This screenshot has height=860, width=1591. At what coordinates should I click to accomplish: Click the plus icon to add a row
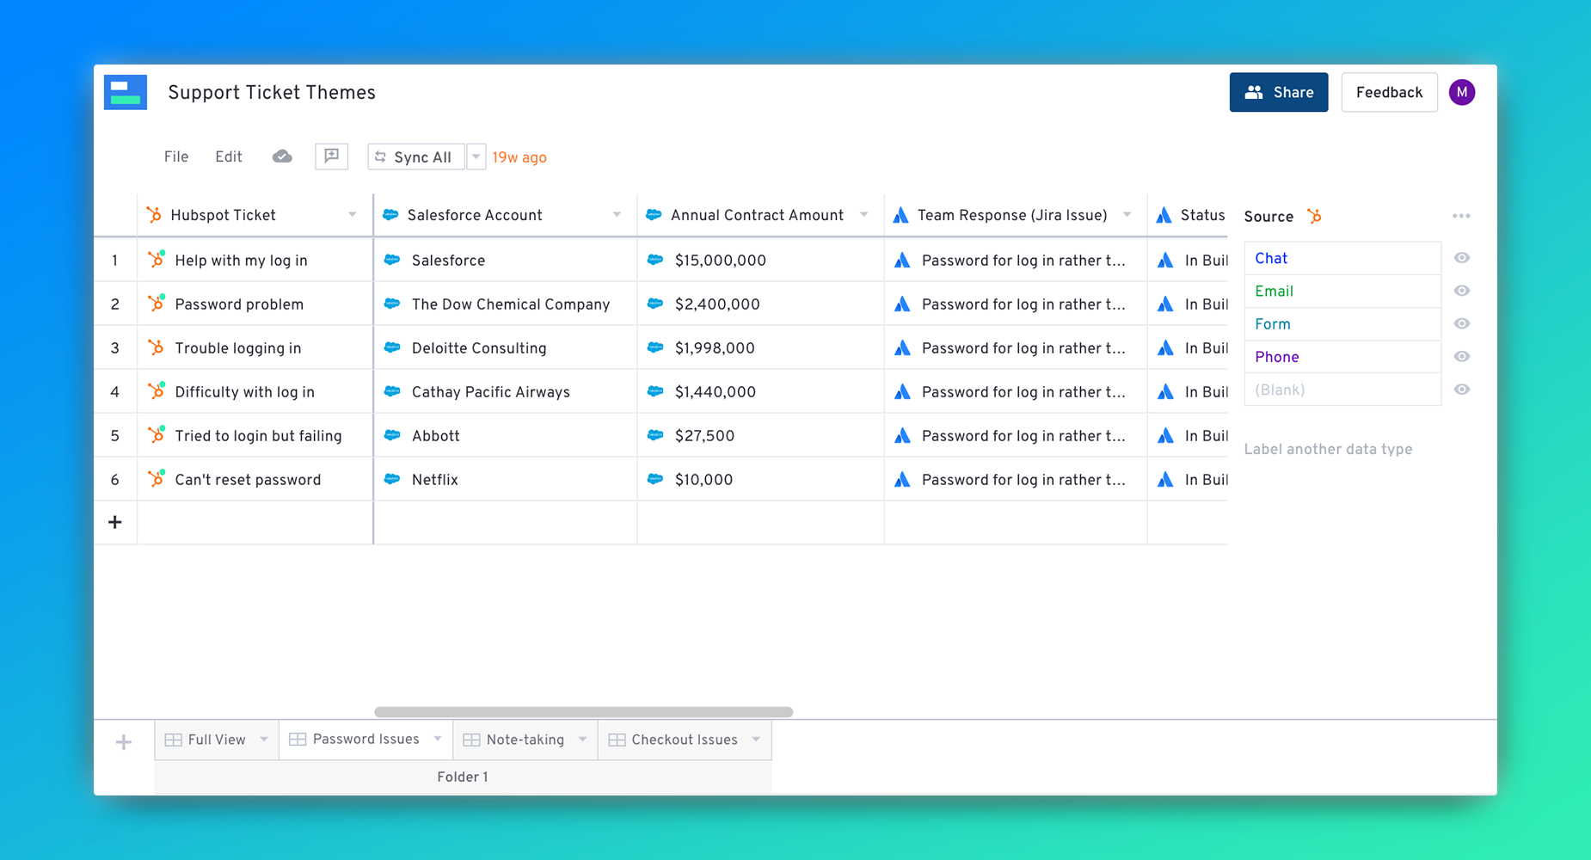coord(115,522)
